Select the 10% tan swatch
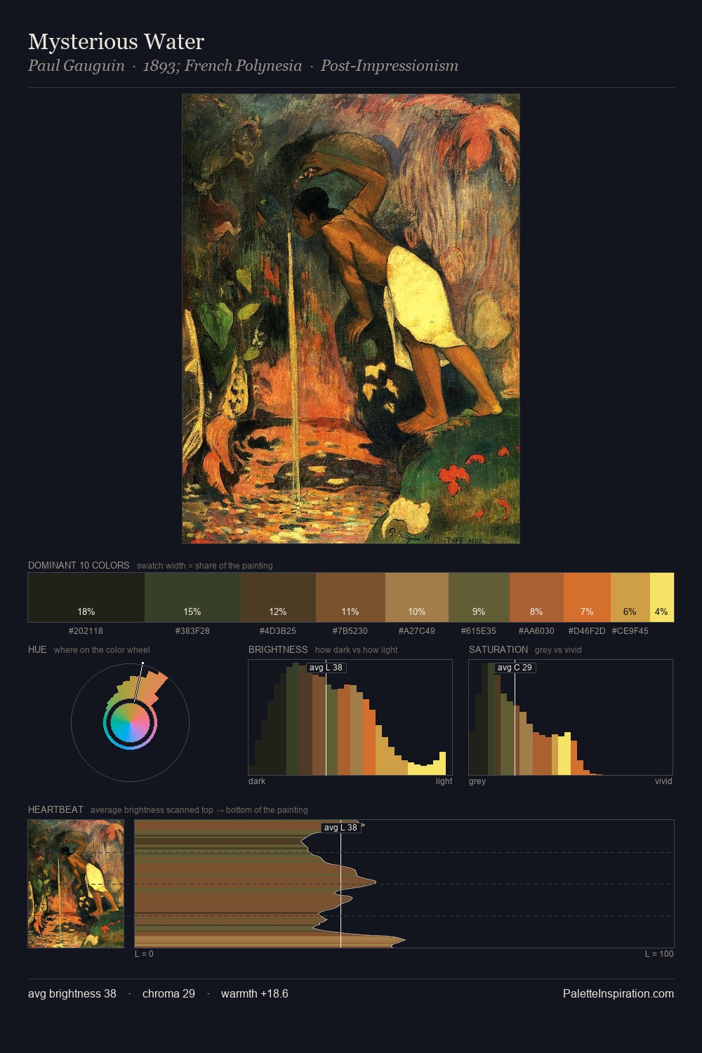Viewport: 702px width, 1053px height. pyautogui.click(x=417, y=597)
